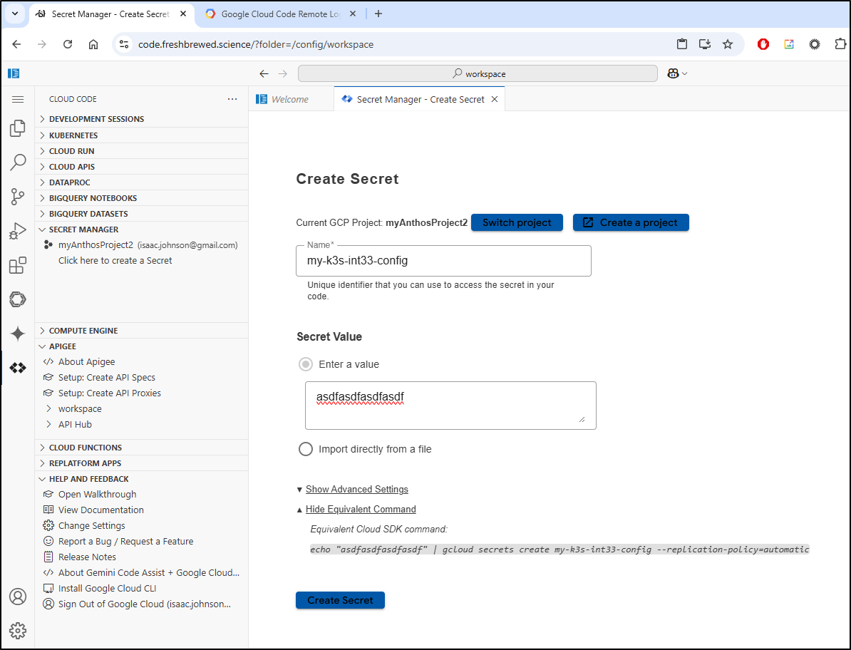Image resolution: width=851 pixels, height=650 pixels.
Task: Open the browser Extensions puzzle icon
Action: [x=840, y=44]
